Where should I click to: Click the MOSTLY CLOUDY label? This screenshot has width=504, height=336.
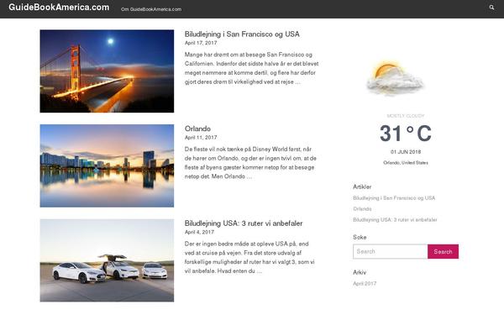406,116
